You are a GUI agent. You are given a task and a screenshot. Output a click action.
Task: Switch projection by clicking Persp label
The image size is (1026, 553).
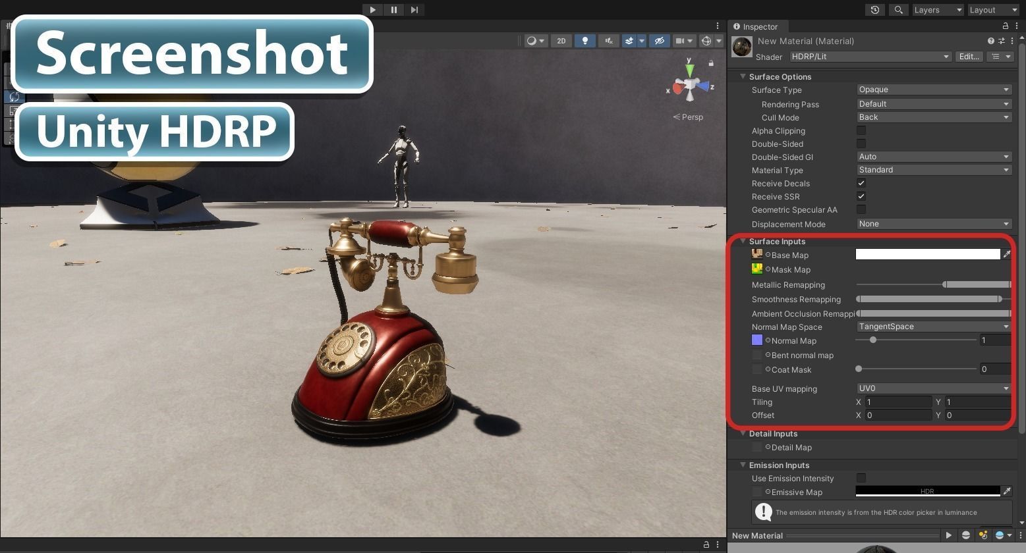(688, 117)
